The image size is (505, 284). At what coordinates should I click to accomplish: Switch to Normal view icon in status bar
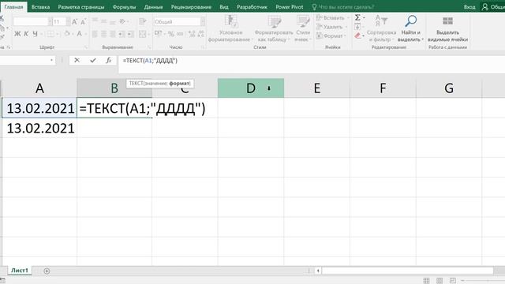click(426, 281)
